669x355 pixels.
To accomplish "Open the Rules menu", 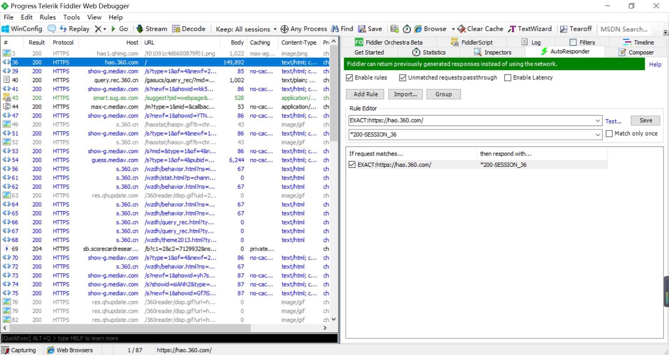I will click(48, 17).
